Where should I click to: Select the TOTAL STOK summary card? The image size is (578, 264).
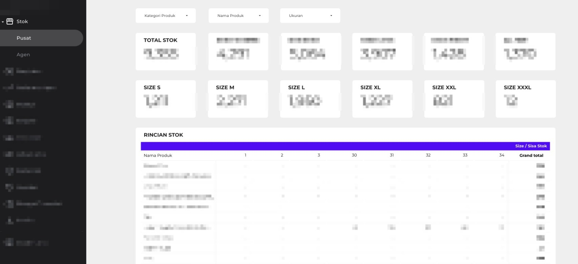[x=165, y=52]
